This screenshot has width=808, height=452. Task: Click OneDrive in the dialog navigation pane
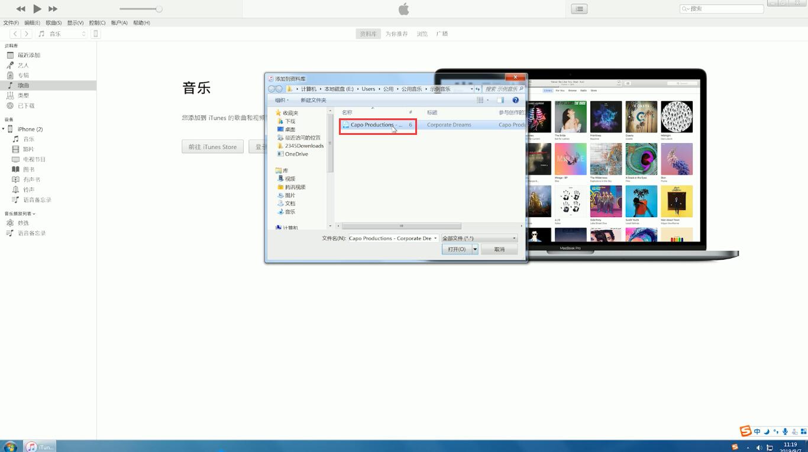click(296, 154)
